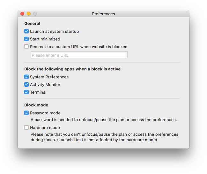Enable Hardcore mode checkbox
207x174 pixels.
(26, 127)
